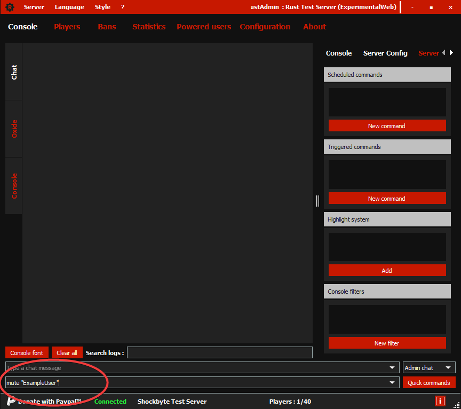Switch to the Players tab
The width and height of the screenshot is (461, 409).
(x=67, y=26)
